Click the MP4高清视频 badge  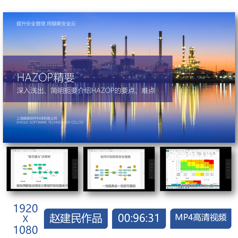pos(201,218)
